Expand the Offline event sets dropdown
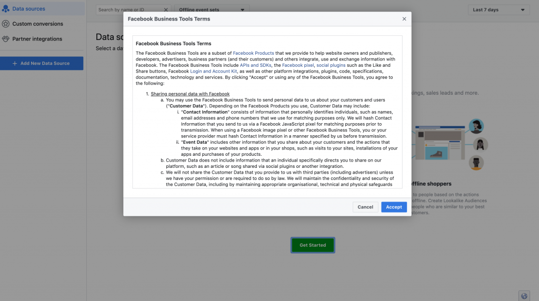The height and width of the screenshot is (301, 539). click(x=212, y=9)
